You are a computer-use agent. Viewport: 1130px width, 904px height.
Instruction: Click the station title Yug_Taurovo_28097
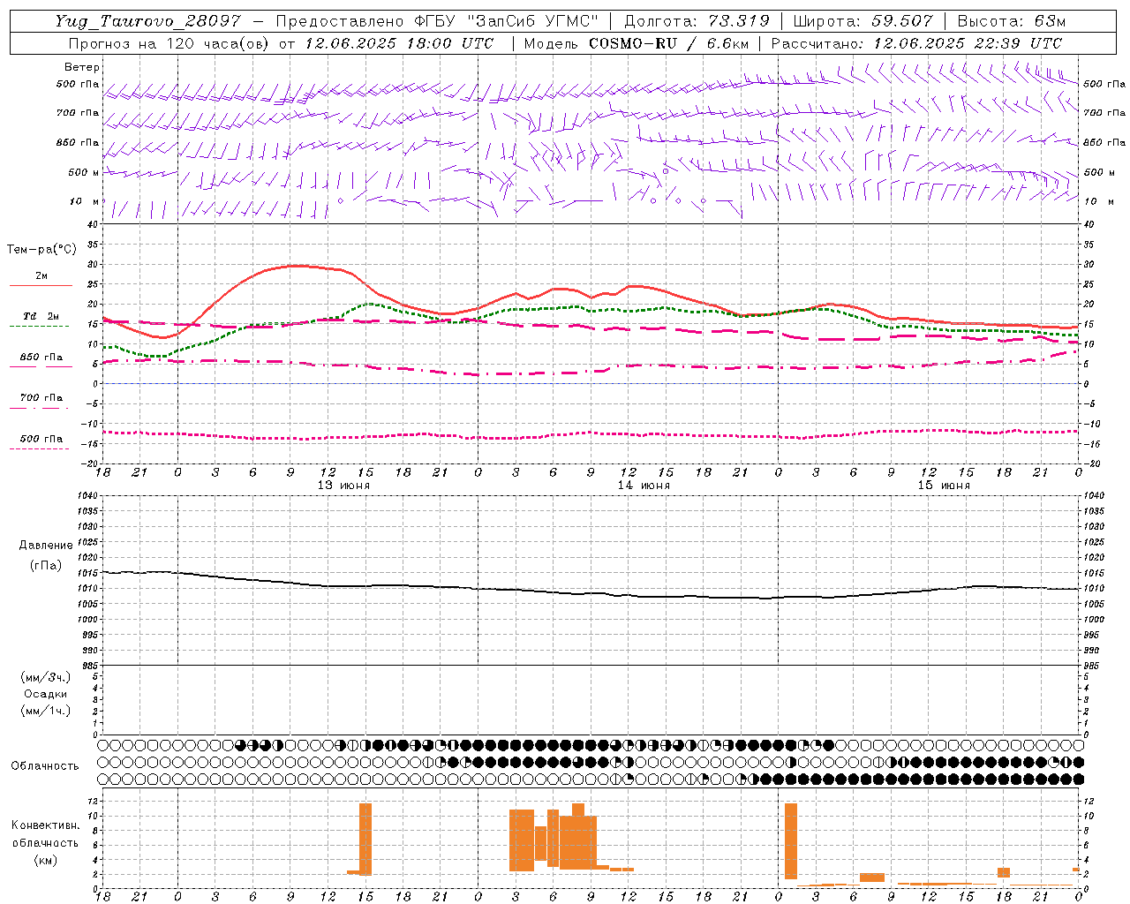click(x=147, y=21)
